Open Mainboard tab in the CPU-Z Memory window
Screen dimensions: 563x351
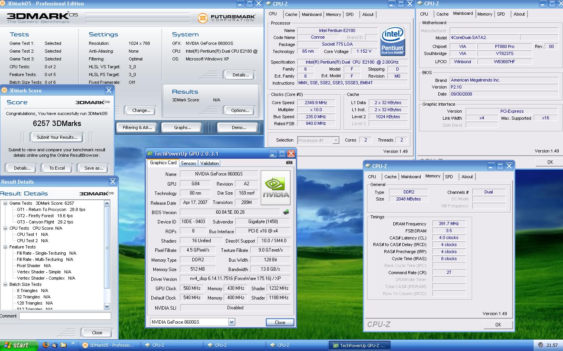[x=411, y=177]
